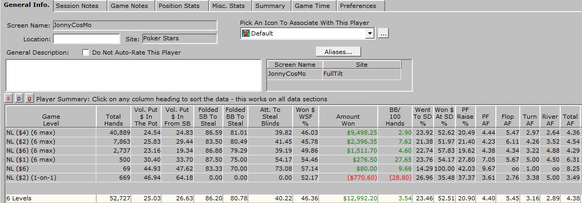582x203 pixels.
Task: Sort by Flop AF column header
Action: [508, 117]
